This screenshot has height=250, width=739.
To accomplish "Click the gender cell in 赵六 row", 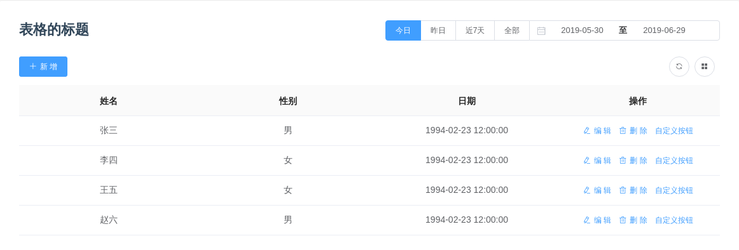I will (x=288, y=220).
